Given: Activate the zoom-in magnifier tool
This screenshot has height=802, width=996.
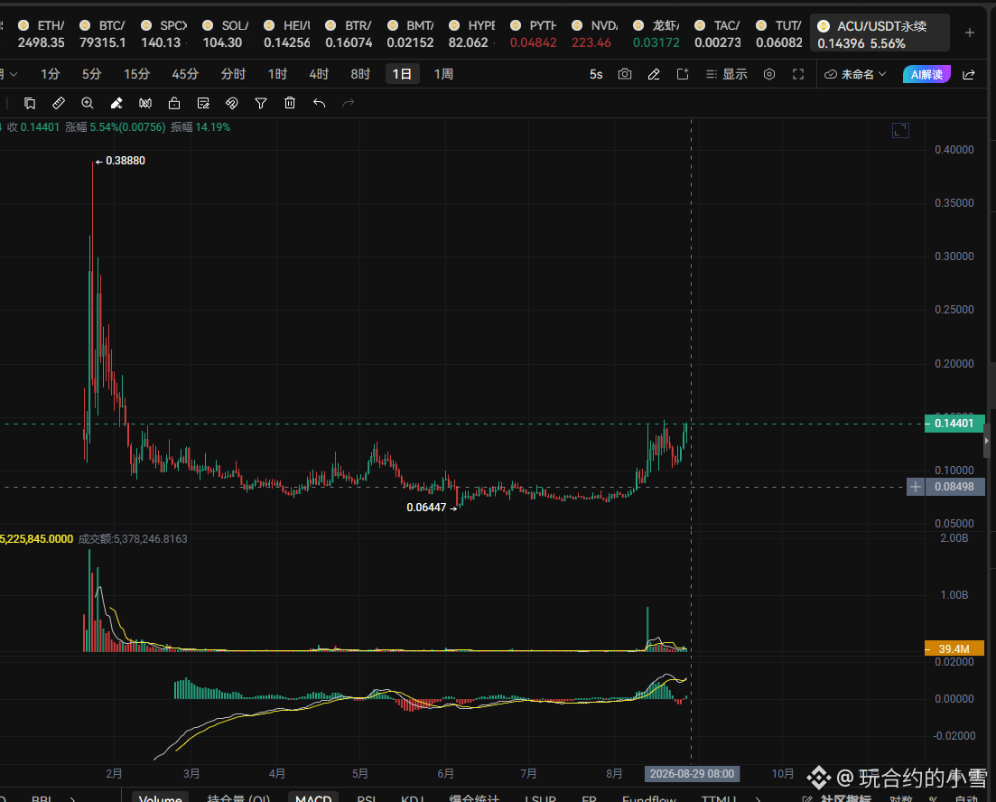Looking at the screenshot, I should coord(88,103).
